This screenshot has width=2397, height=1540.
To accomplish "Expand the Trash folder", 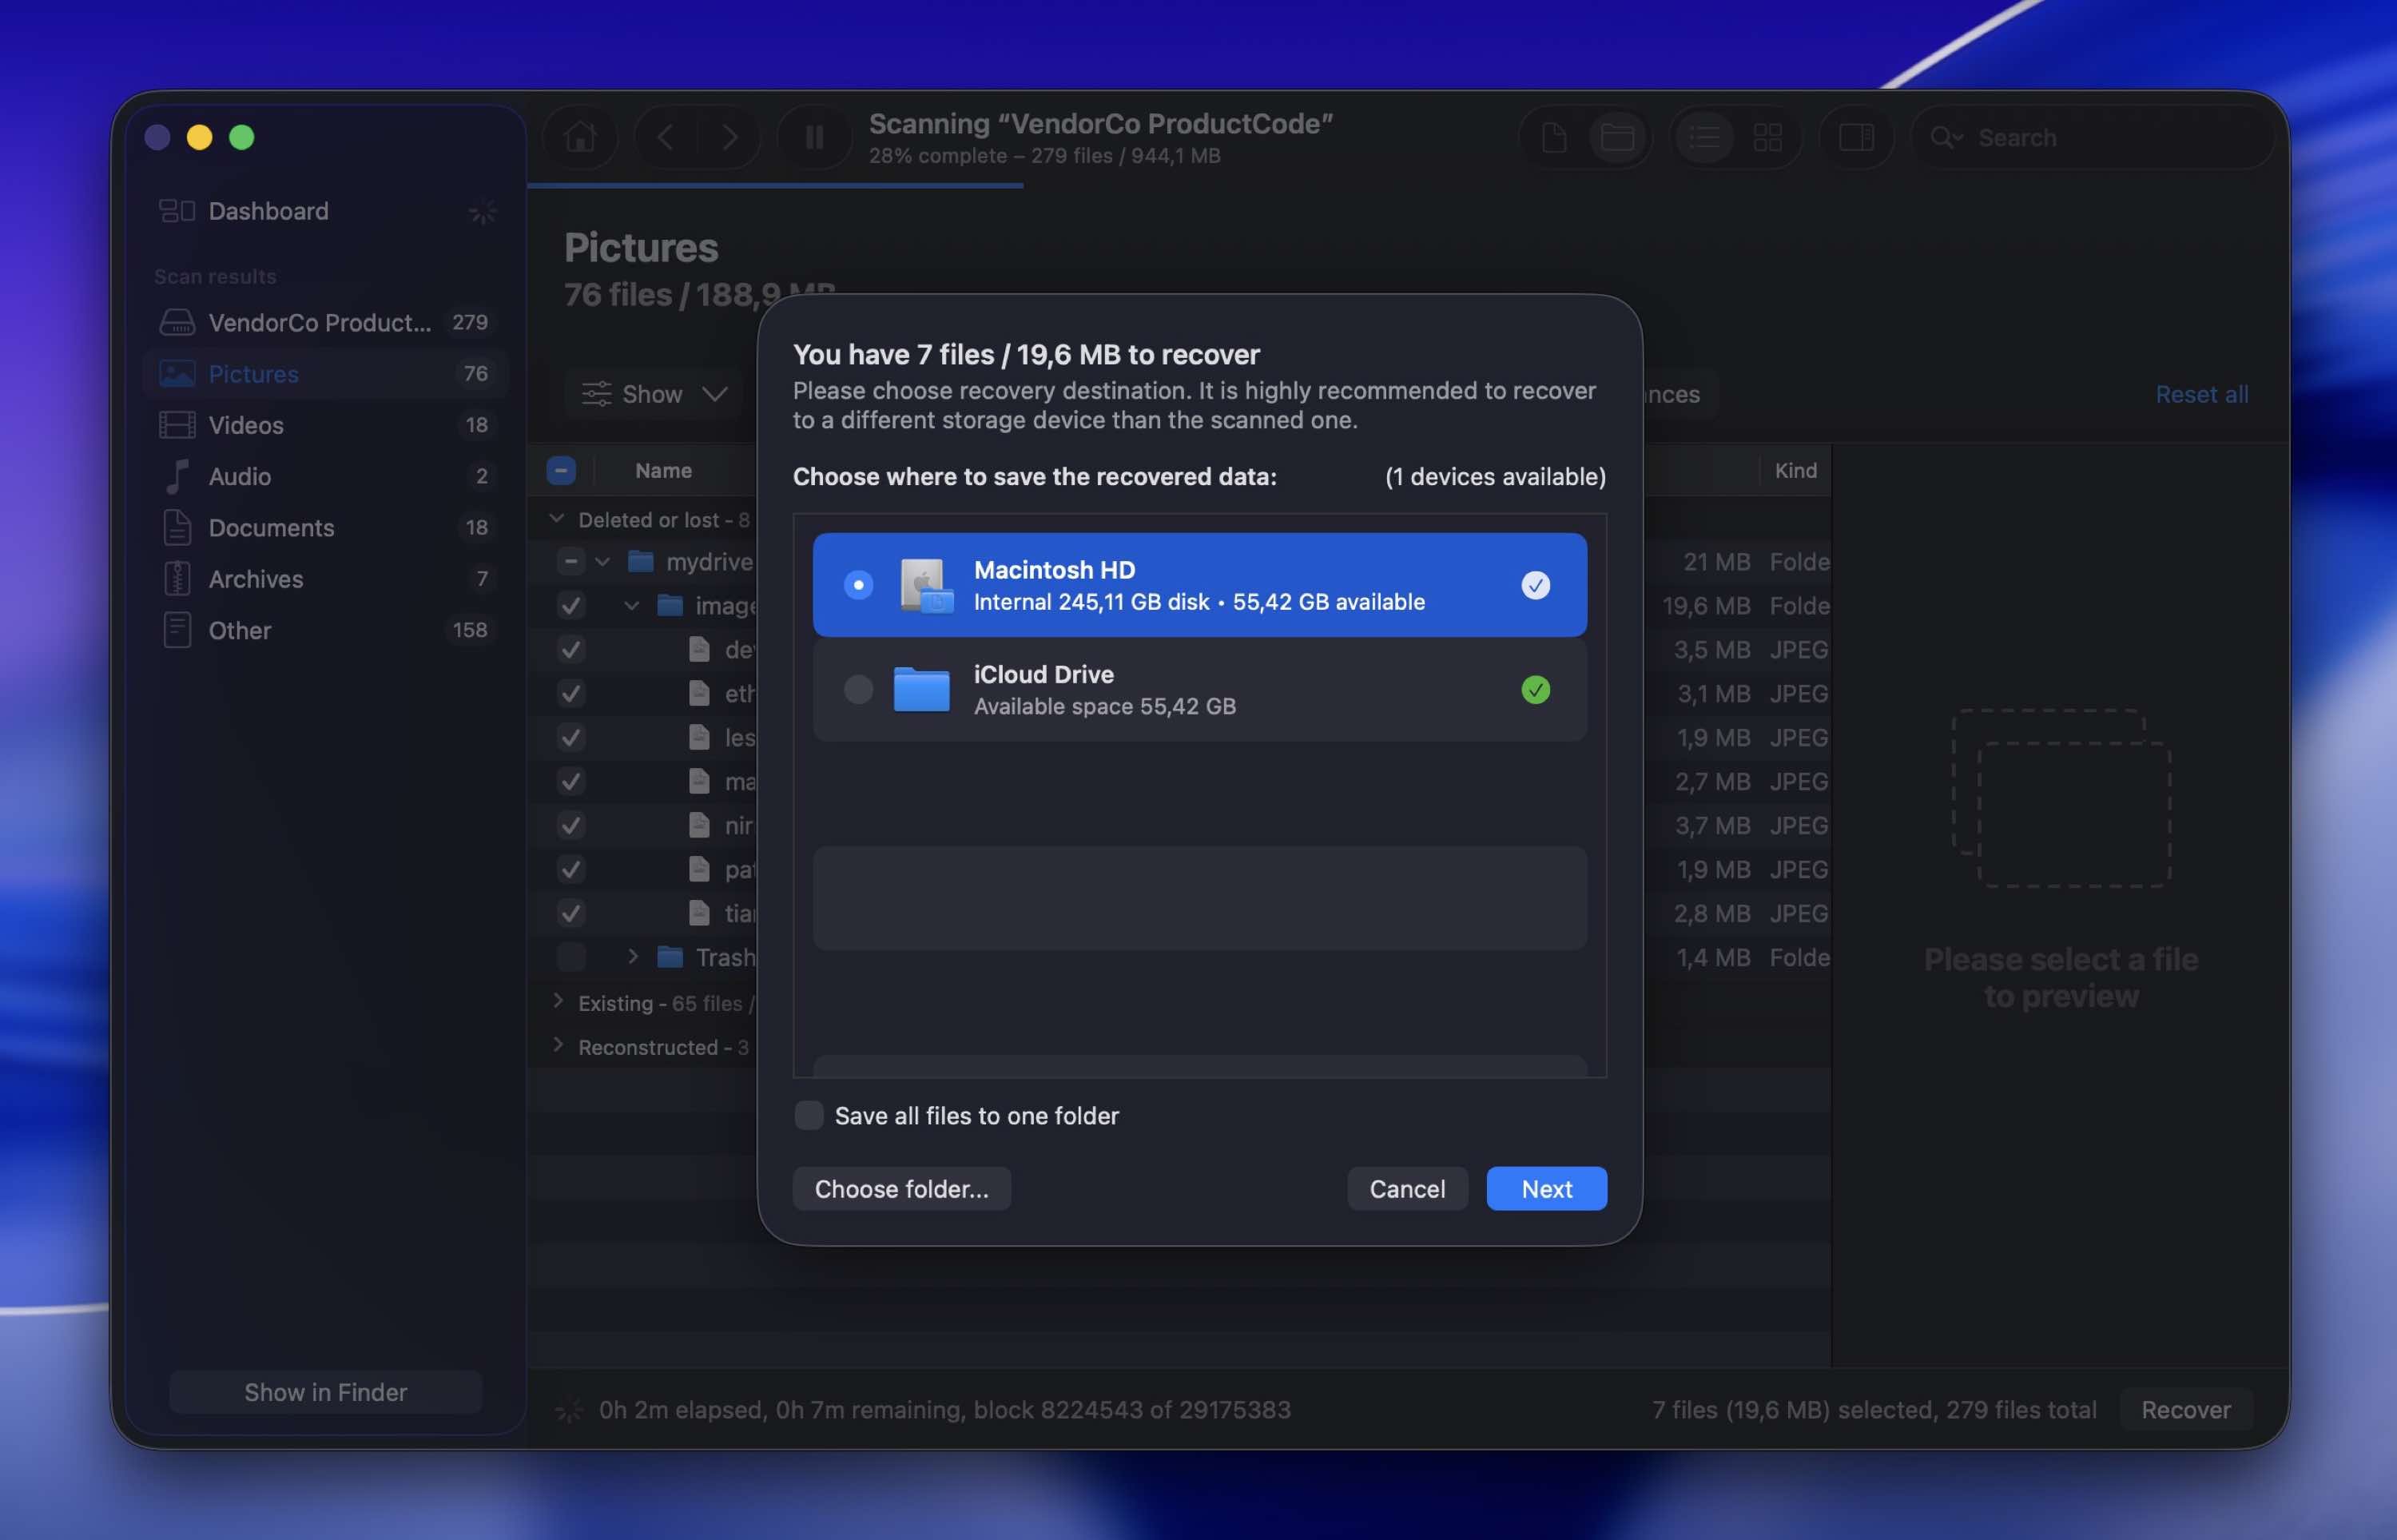I will pos(633,957).
